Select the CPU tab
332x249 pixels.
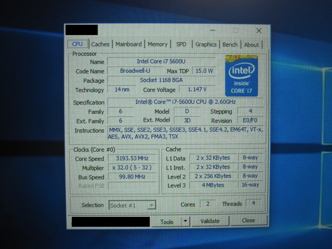(x=77, y=44)
